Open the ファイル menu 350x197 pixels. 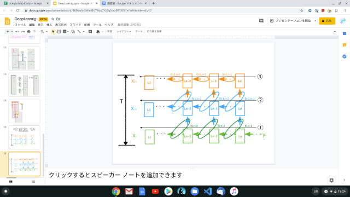(20, 25)
